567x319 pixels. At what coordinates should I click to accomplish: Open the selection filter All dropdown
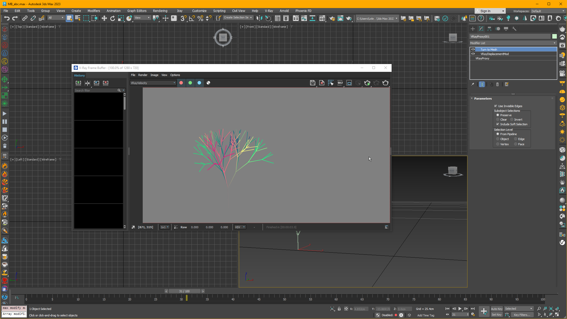point(56,18)
